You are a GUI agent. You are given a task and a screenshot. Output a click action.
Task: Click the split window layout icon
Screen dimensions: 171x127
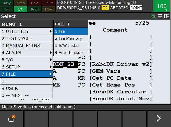coord(167,16)
